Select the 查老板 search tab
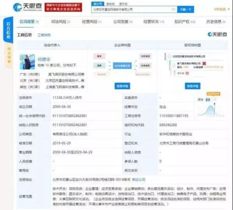 pyautogui.click(x=110, y=4)
